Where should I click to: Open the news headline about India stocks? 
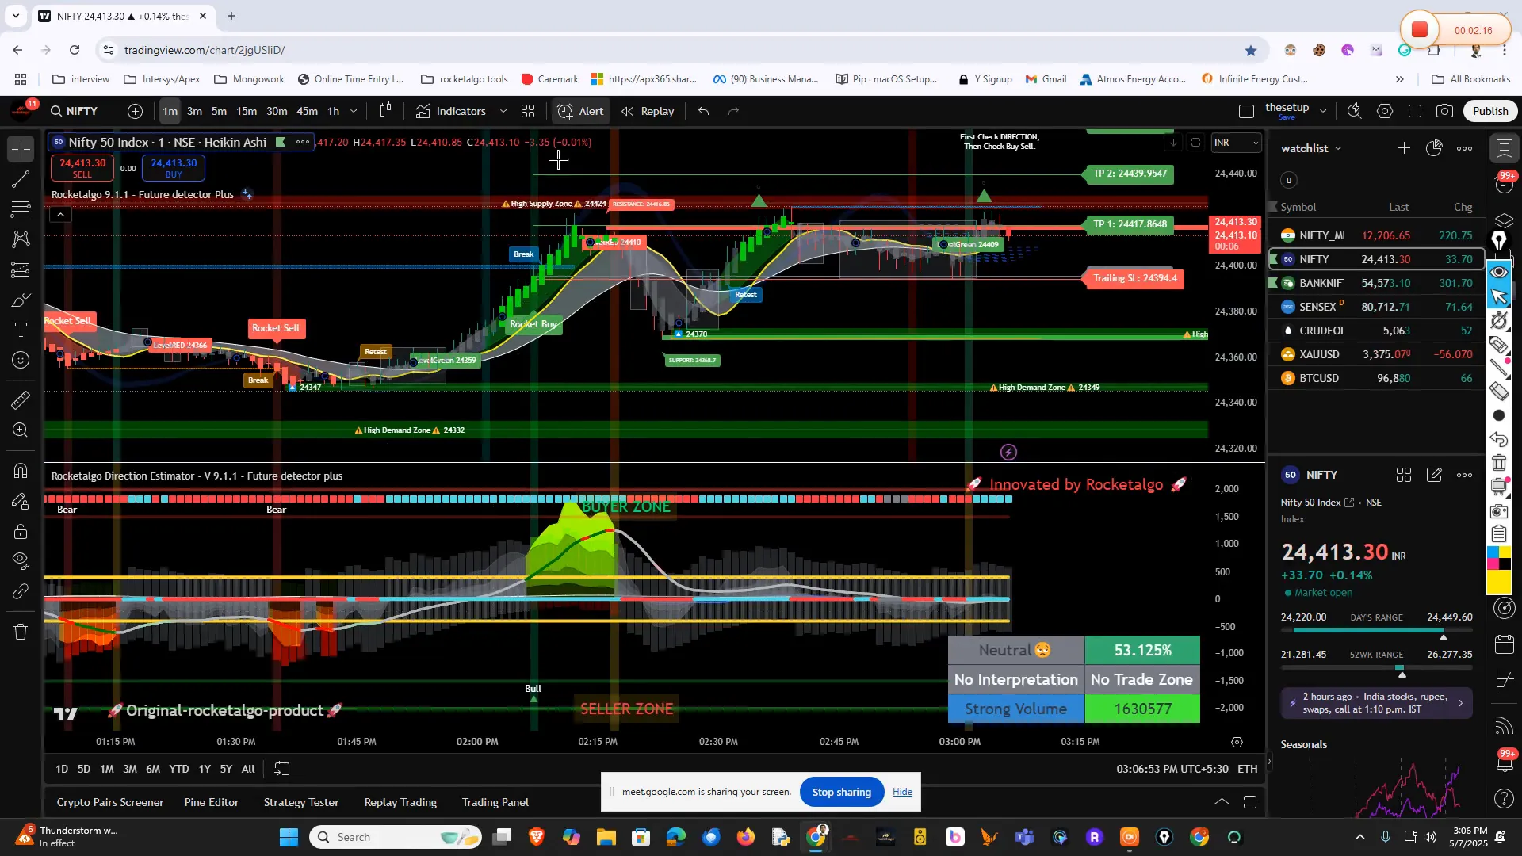[x=1377, y=703]
